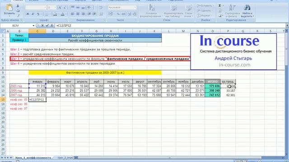The image size is (289, 162).
Task: Click the increase decimal icon
Action: click(x=130, y=14)
